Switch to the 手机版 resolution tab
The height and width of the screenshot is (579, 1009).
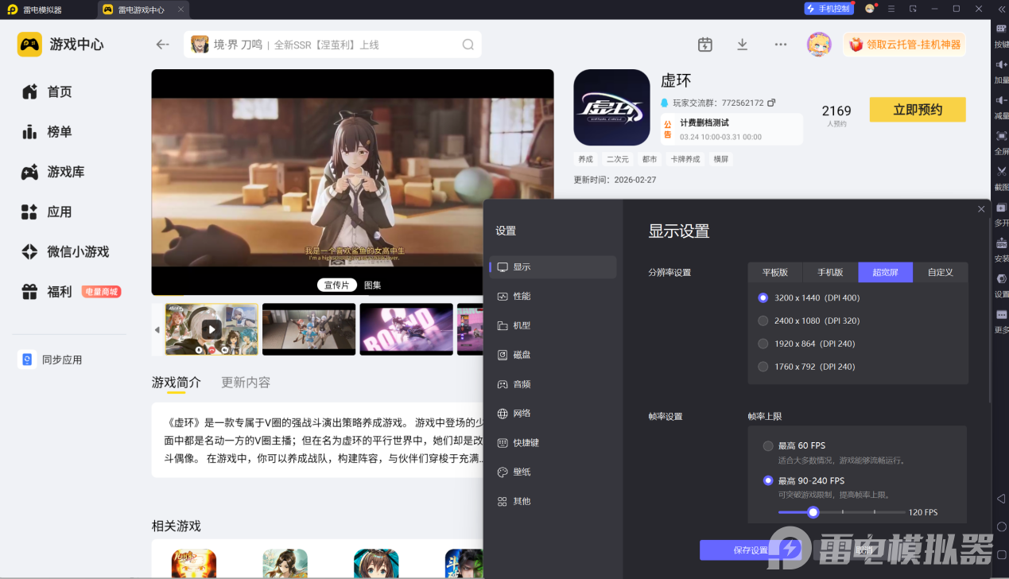click(830, 272)
